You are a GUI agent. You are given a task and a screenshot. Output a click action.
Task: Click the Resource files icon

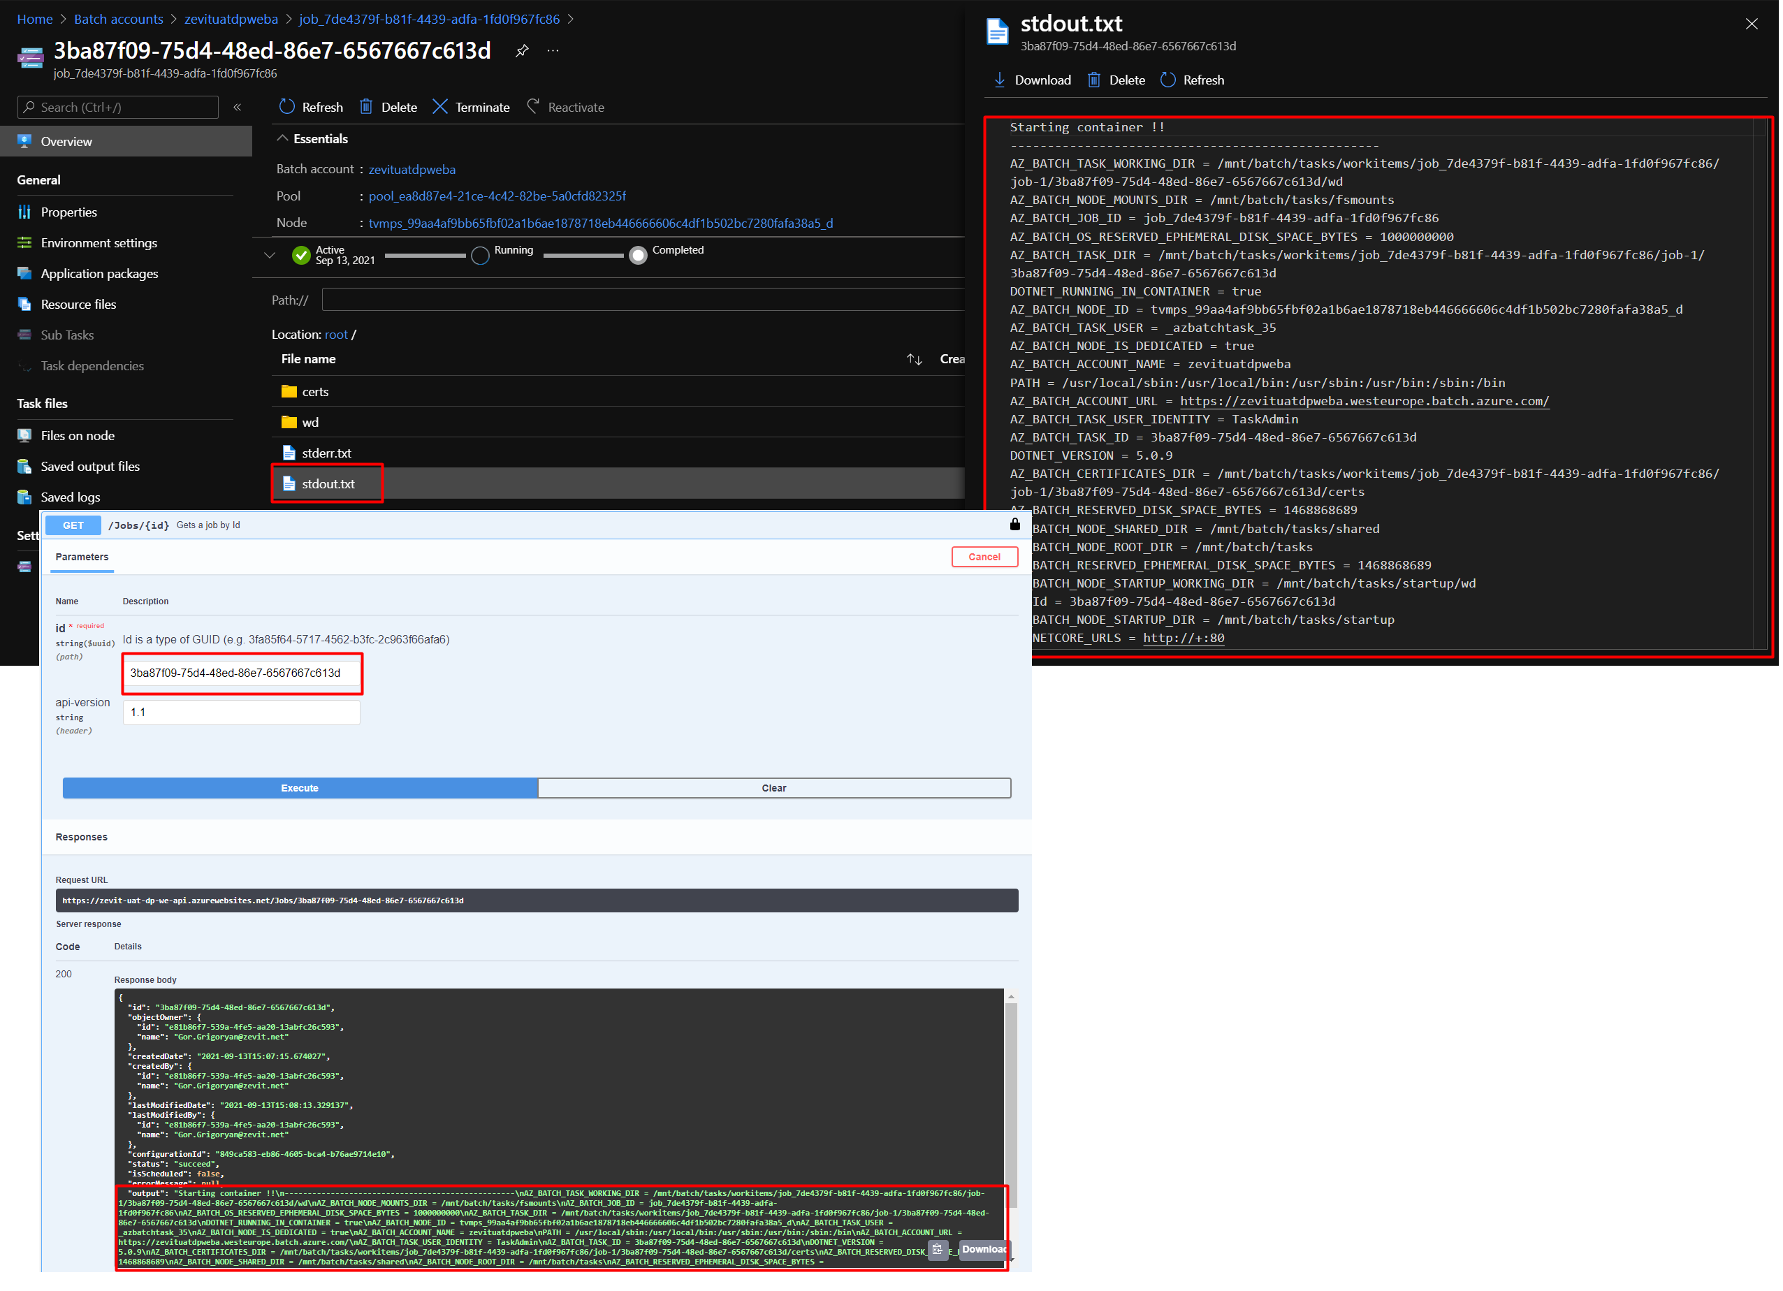[x=25, y=305]
